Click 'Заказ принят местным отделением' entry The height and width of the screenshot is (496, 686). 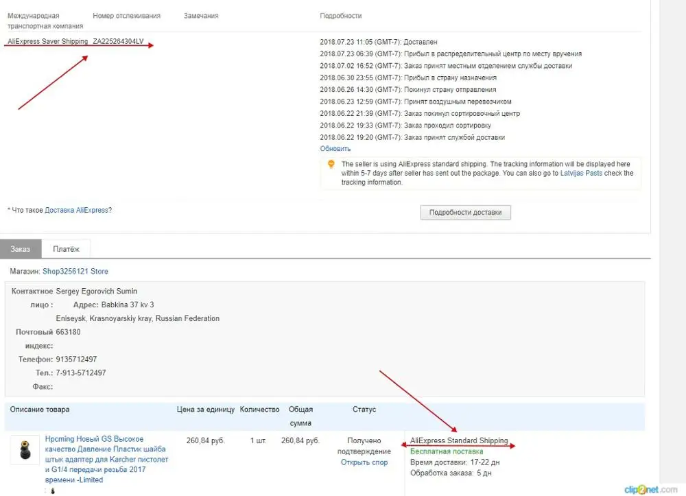[x=446, y=66]
